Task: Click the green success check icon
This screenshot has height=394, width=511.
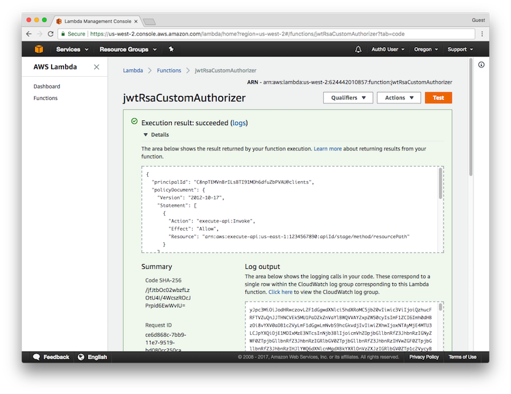Action: [x=134, y=121]
